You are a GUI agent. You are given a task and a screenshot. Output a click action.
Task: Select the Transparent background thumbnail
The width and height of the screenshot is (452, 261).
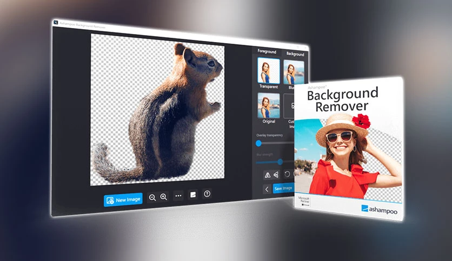[268, 71]
